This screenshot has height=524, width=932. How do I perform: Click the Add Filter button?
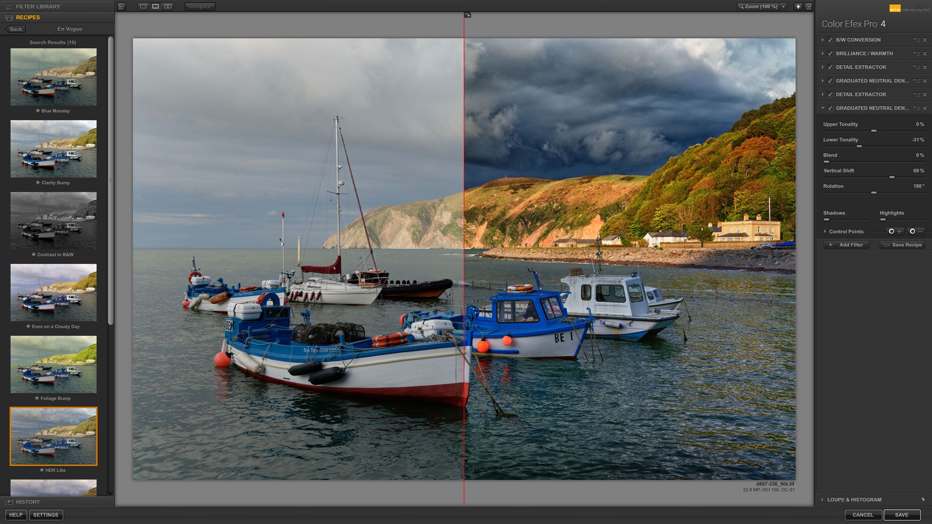tap(846, 245)
